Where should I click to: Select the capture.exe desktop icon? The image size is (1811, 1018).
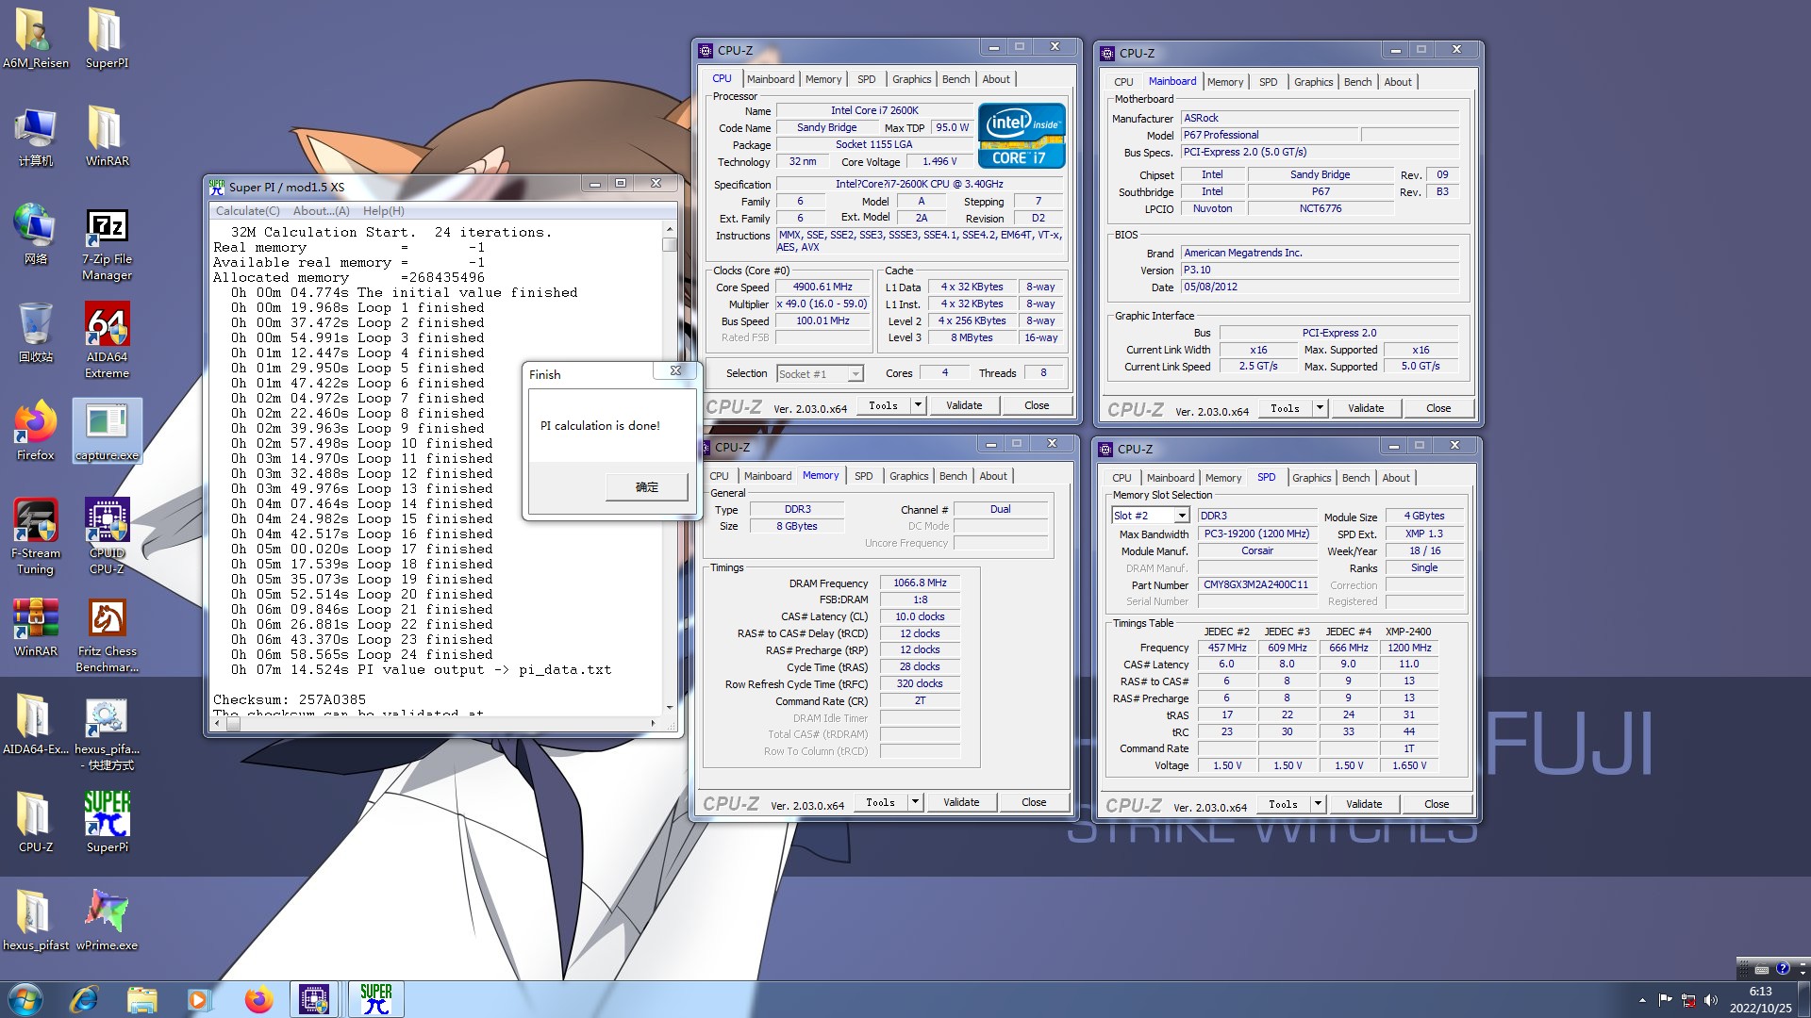pyautogui.click(x=107, y=430)
